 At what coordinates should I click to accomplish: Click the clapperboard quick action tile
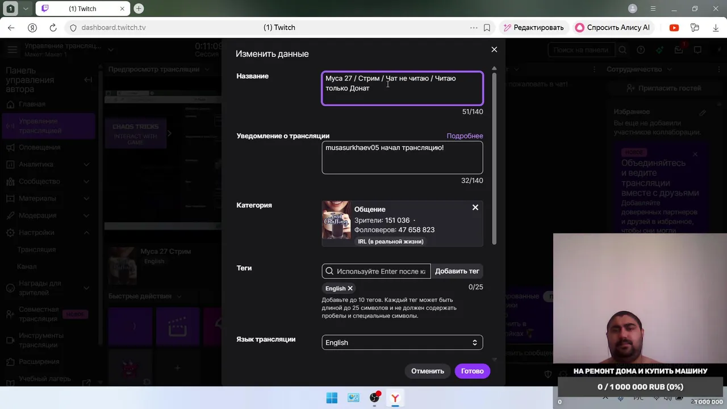pyautogui.click(x=178, y=327)
